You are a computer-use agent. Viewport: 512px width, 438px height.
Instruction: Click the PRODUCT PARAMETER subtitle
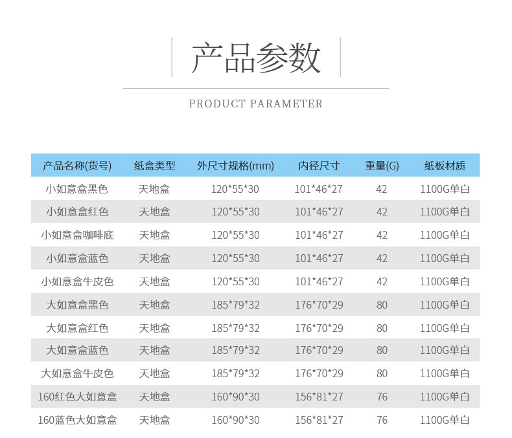point(255,104)
